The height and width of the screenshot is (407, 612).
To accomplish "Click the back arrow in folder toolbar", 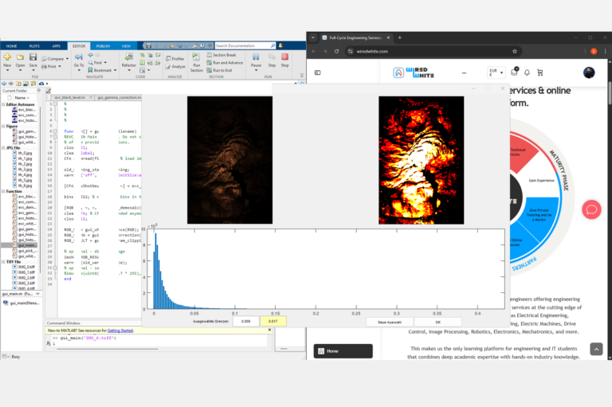I will pos(4,84).
